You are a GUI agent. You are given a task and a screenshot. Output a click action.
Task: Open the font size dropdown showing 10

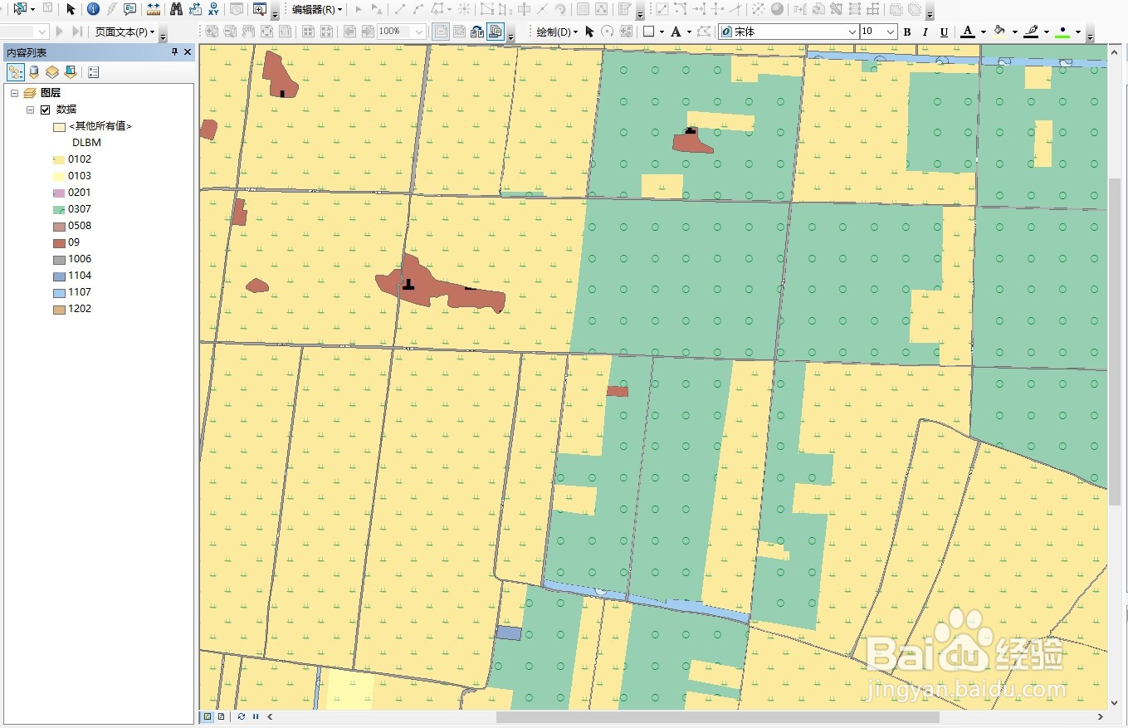click(891, 32)
